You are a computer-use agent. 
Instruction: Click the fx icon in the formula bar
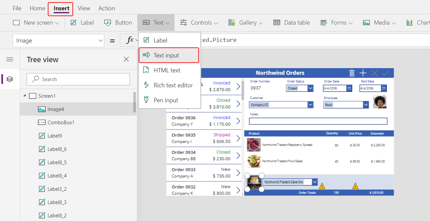(x=130, y=40)
